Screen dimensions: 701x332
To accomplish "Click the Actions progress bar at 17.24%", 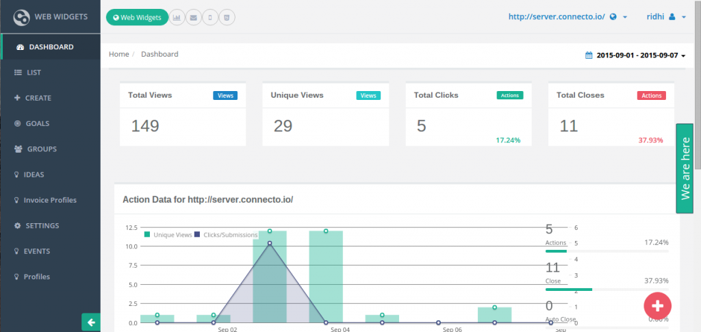I will pyautogui.click(x=607, y=251).
